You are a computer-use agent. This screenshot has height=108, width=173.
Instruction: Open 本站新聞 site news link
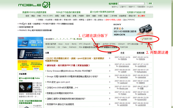(x=49, y=20)
